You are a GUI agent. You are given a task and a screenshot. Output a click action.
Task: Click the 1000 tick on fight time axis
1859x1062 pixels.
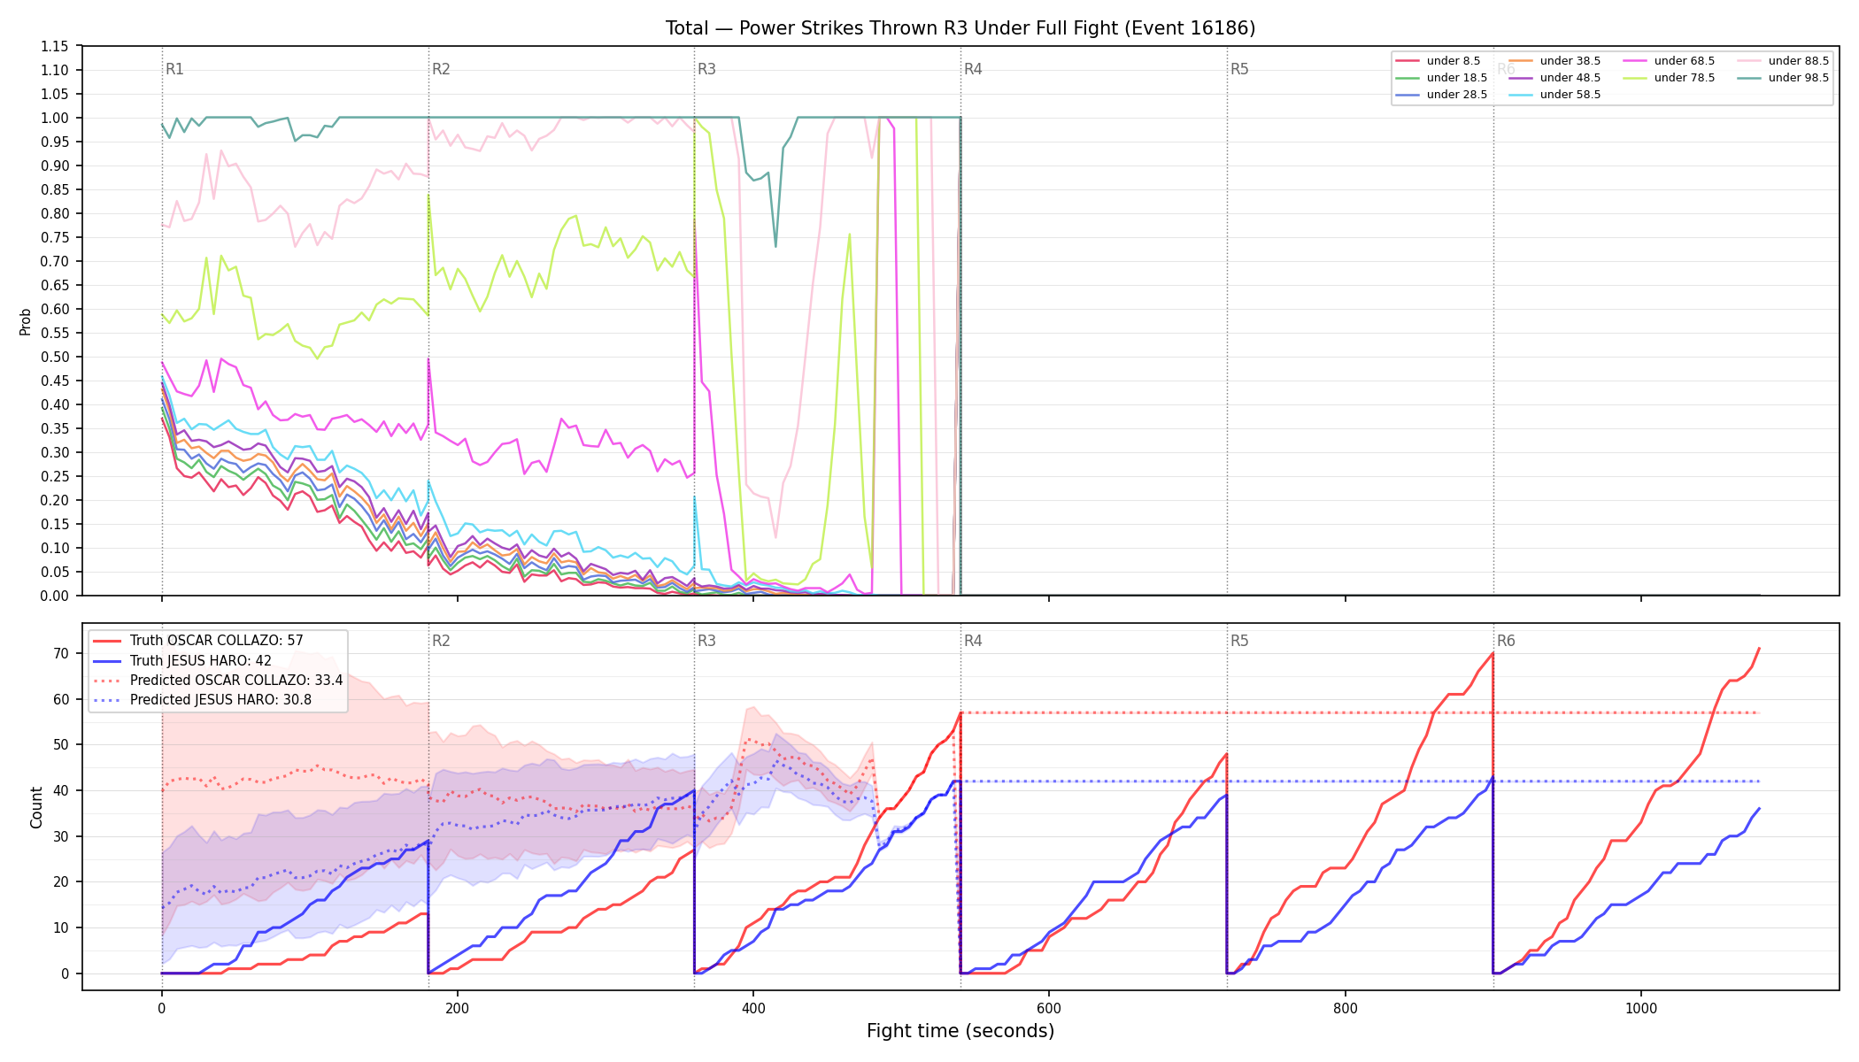point(1641,1008)
